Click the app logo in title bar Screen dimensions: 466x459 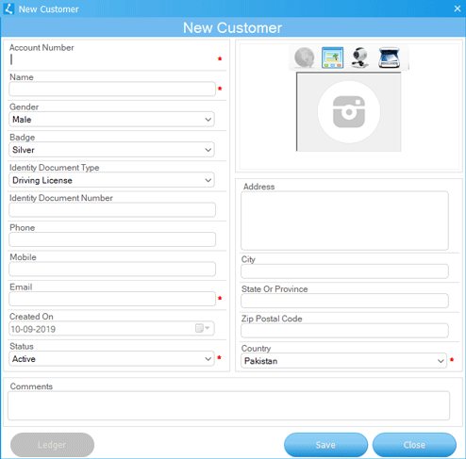tap(8, 8)
